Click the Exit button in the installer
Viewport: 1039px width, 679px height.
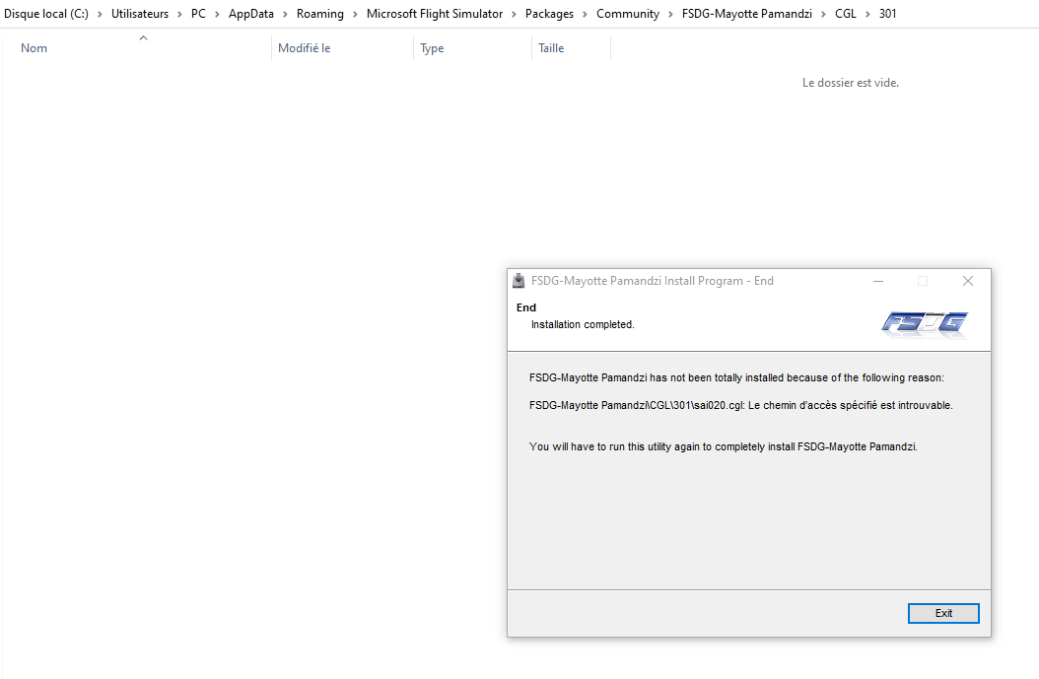943,613
